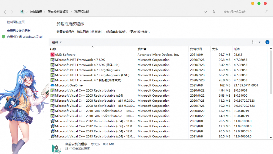This screenshot has height=154, width=273.
Task: Click the 程序和功能 breadcrumb
Action: [x=82, y=12]
